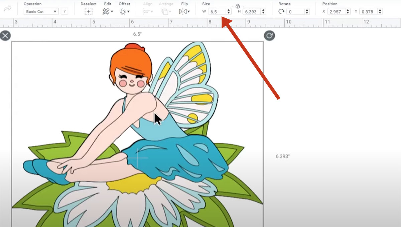Click the Operation help question button
Viewport: 401px width, 227px height.
[64, 12]
